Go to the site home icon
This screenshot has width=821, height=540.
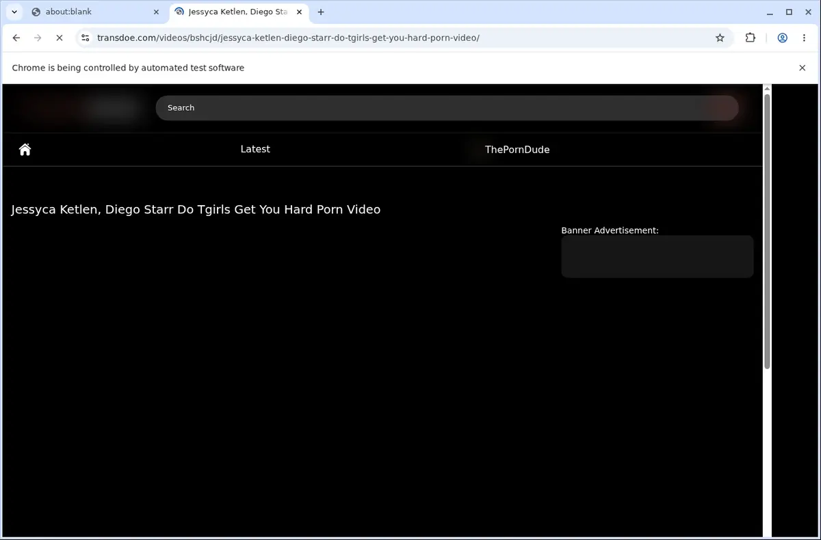click(x=25, y=150)
